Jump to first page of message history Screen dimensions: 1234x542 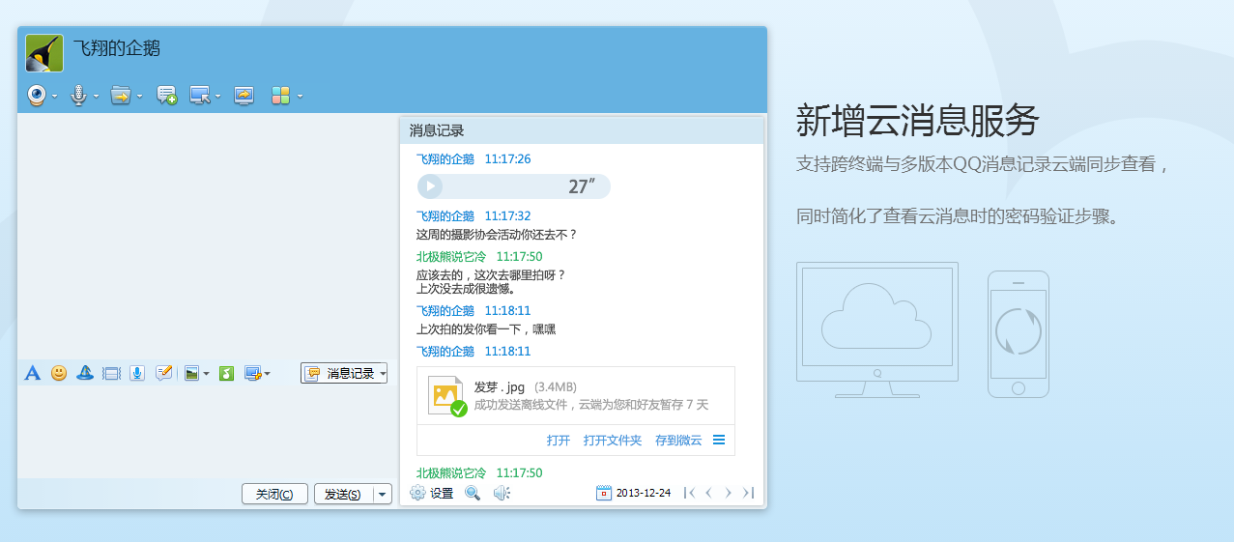(690, 493)
